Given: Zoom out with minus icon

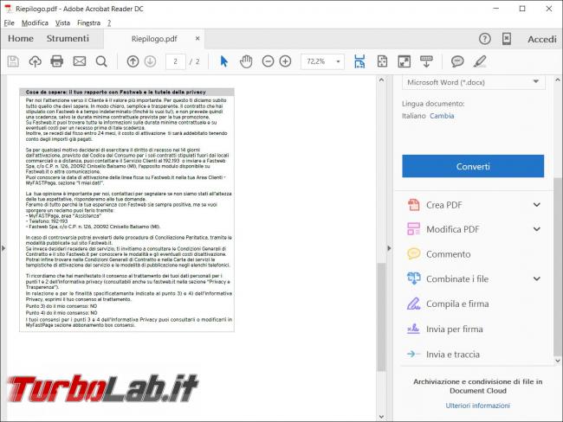Looking at the screenshot, I should point(268,61).
